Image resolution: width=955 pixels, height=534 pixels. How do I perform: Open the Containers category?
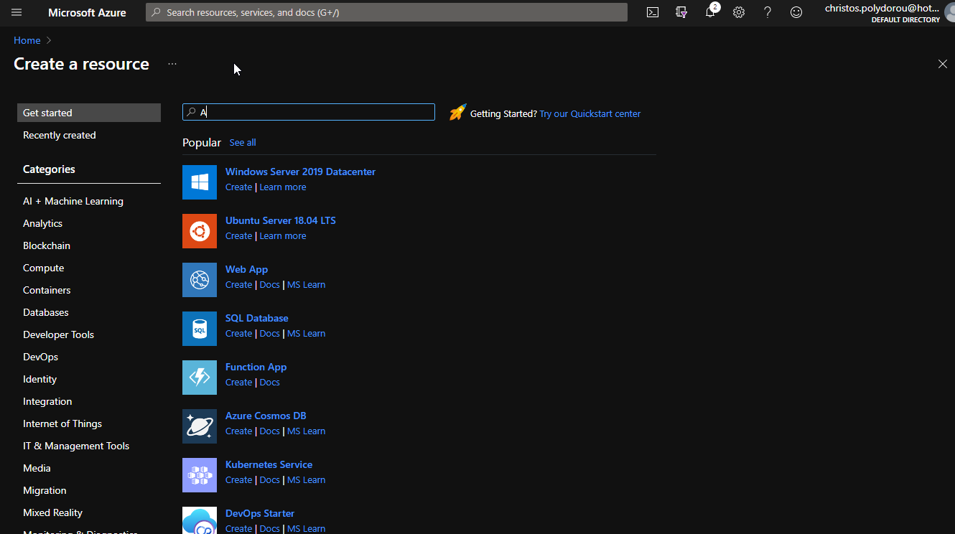tap(47, 290)
